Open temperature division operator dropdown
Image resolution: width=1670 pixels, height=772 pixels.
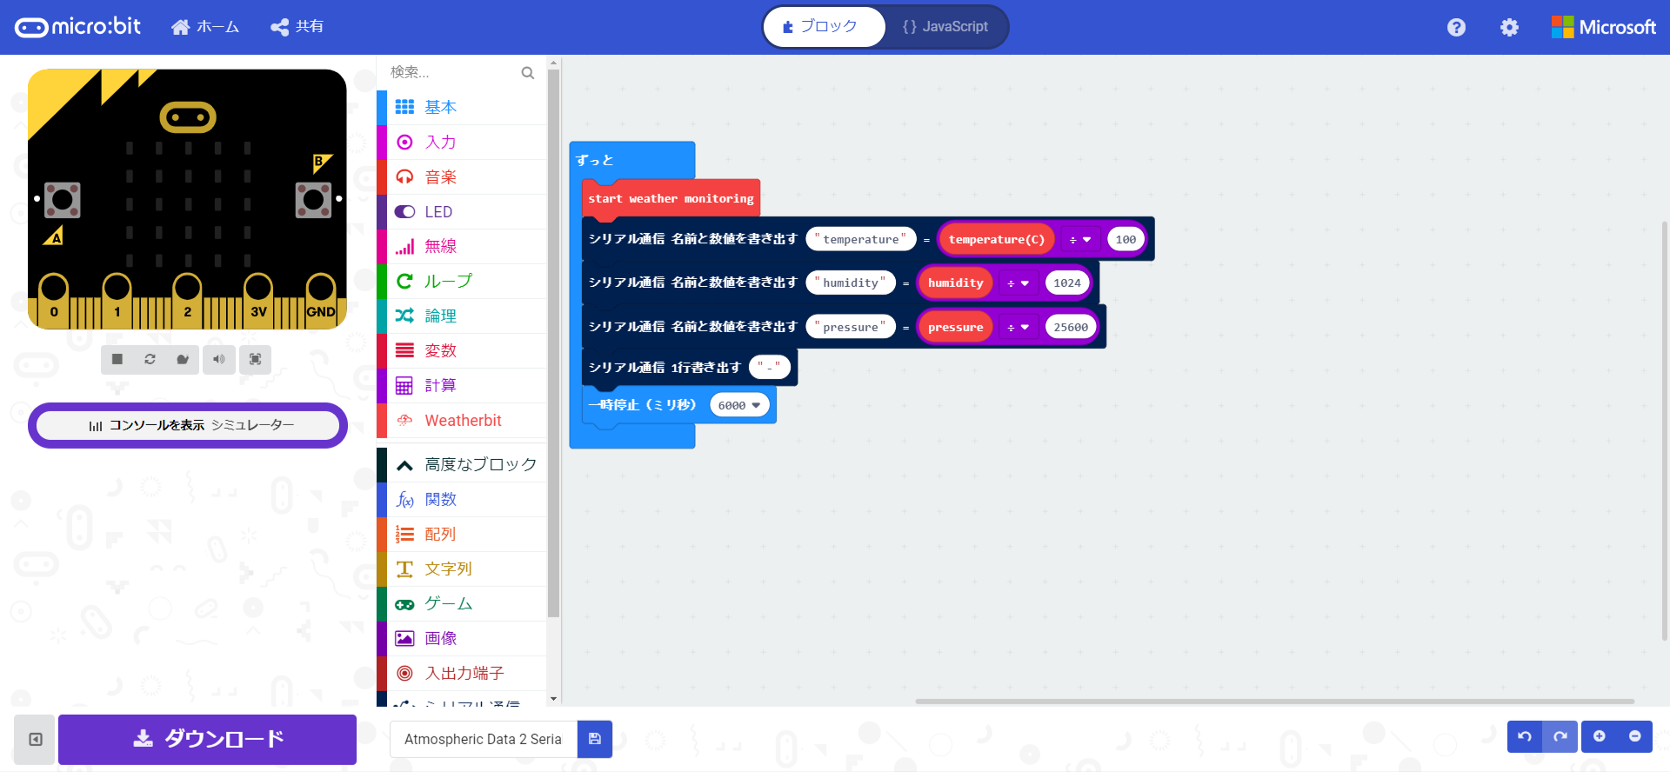[1080, 239]
